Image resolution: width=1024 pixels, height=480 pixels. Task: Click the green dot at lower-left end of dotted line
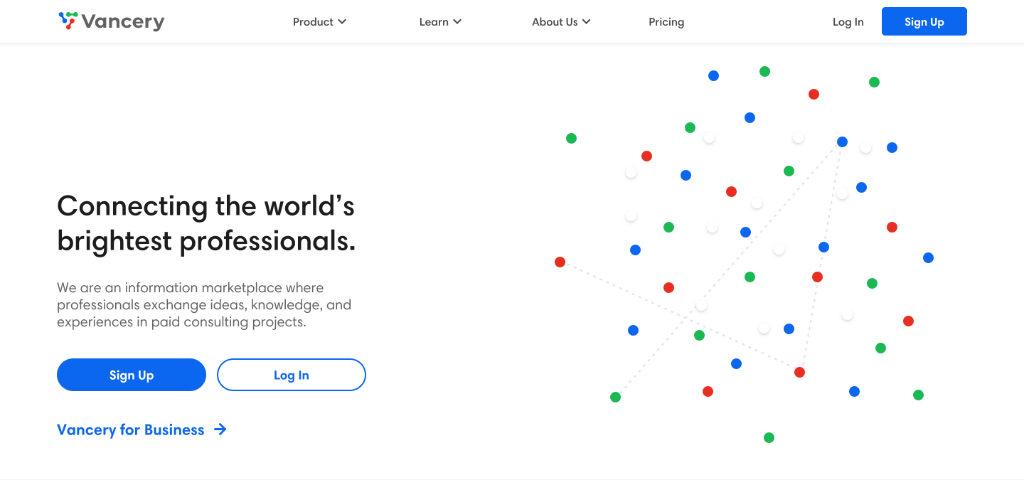615,397
